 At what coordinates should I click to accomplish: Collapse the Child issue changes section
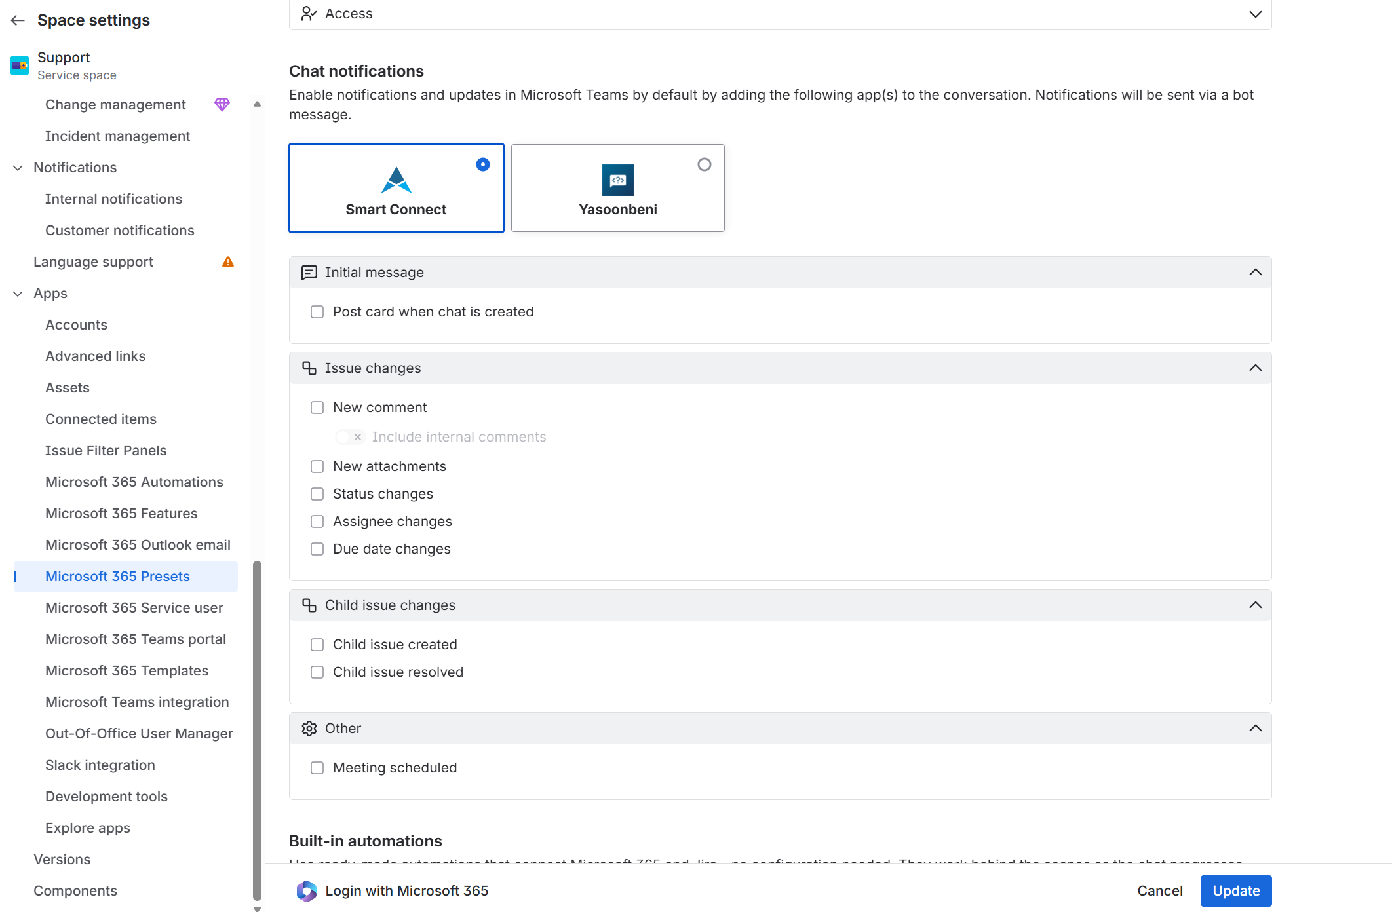[1255, 605]
